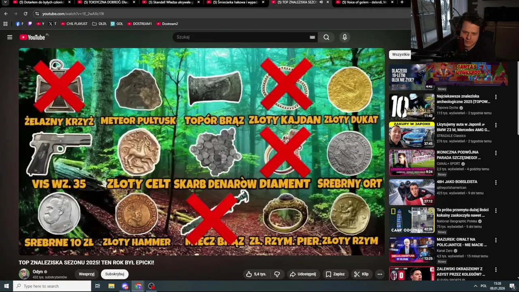The height and width of the screenshot is (292, 519).
Task: Click the 'Type here to search' taskbar box
Action: coord(52,286)
